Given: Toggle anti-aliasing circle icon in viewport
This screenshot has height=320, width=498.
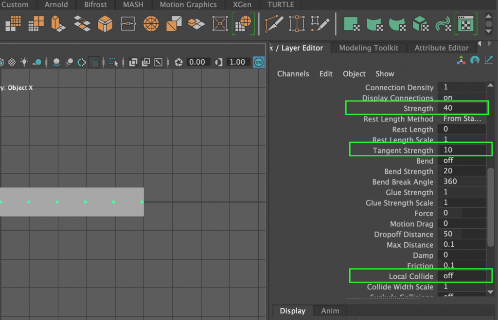Looking at the screenshot, I should 82,62.
